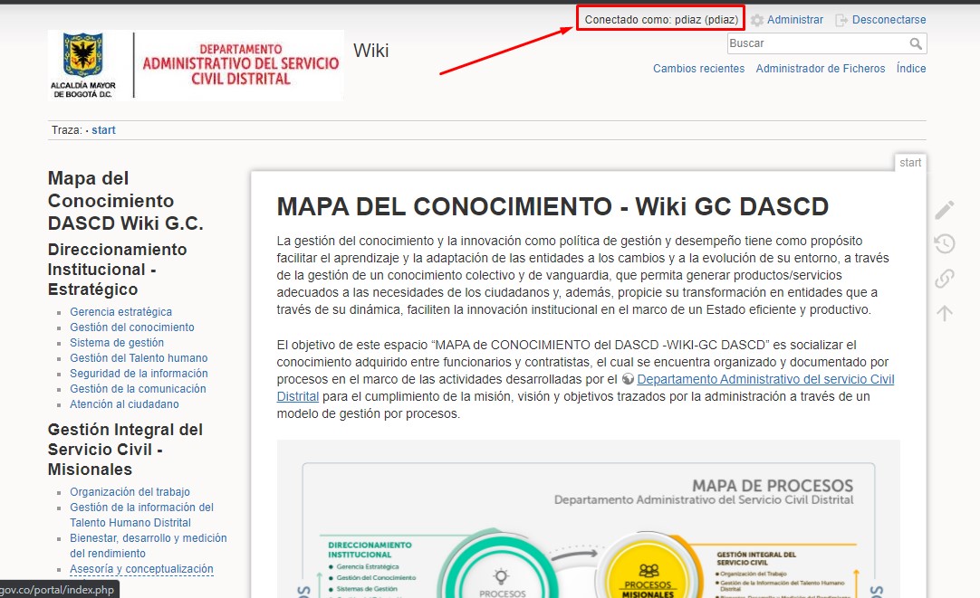The height and width of the screenshot is (598, 980).
Task: Click 'Conectado como: pdiaz (pdiaz)' text
Action: (661, 20)
